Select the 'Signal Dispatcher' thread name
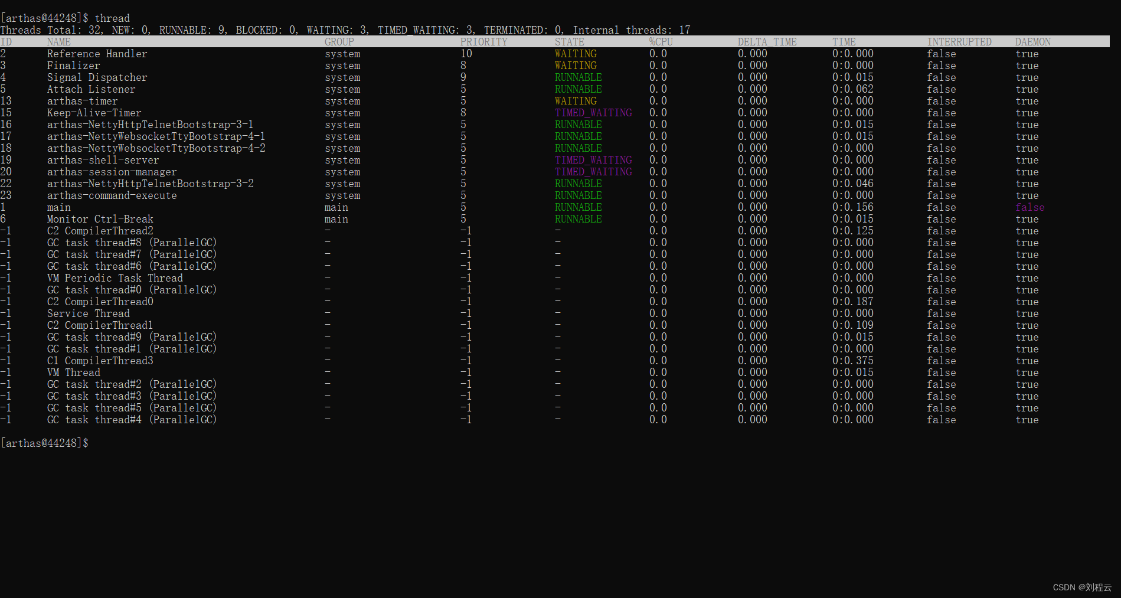The width and height of the screenshot is (1121, 598). pyautogui.click(x=97, y=77)
